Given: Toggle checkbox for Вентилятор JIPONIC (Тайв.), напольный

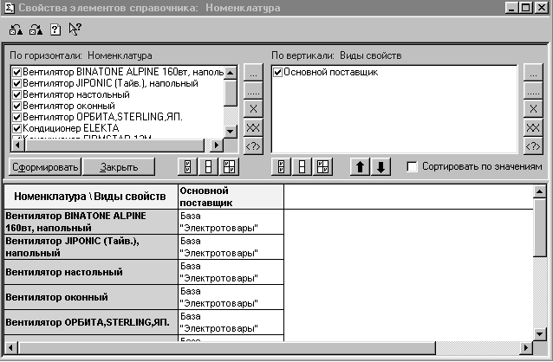Looking at the screenshot, I should click(17, 84).
